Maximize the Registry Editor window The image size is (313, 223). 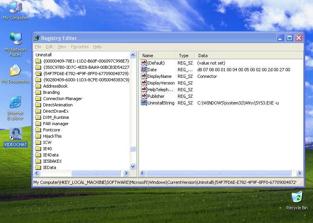[290, 38]
